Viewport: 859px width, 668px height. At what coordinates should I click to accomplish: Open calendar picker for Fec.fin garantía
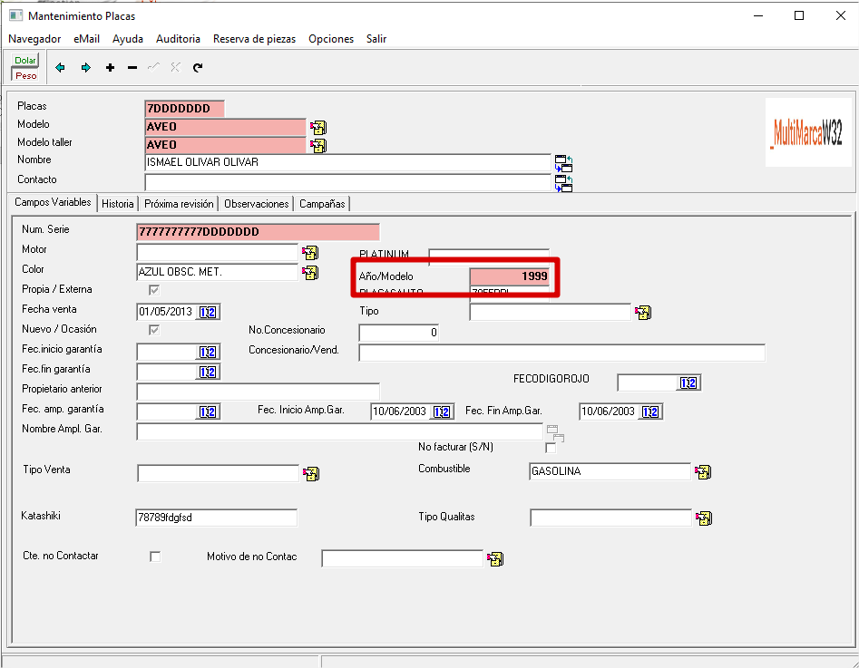pos(209,373)
